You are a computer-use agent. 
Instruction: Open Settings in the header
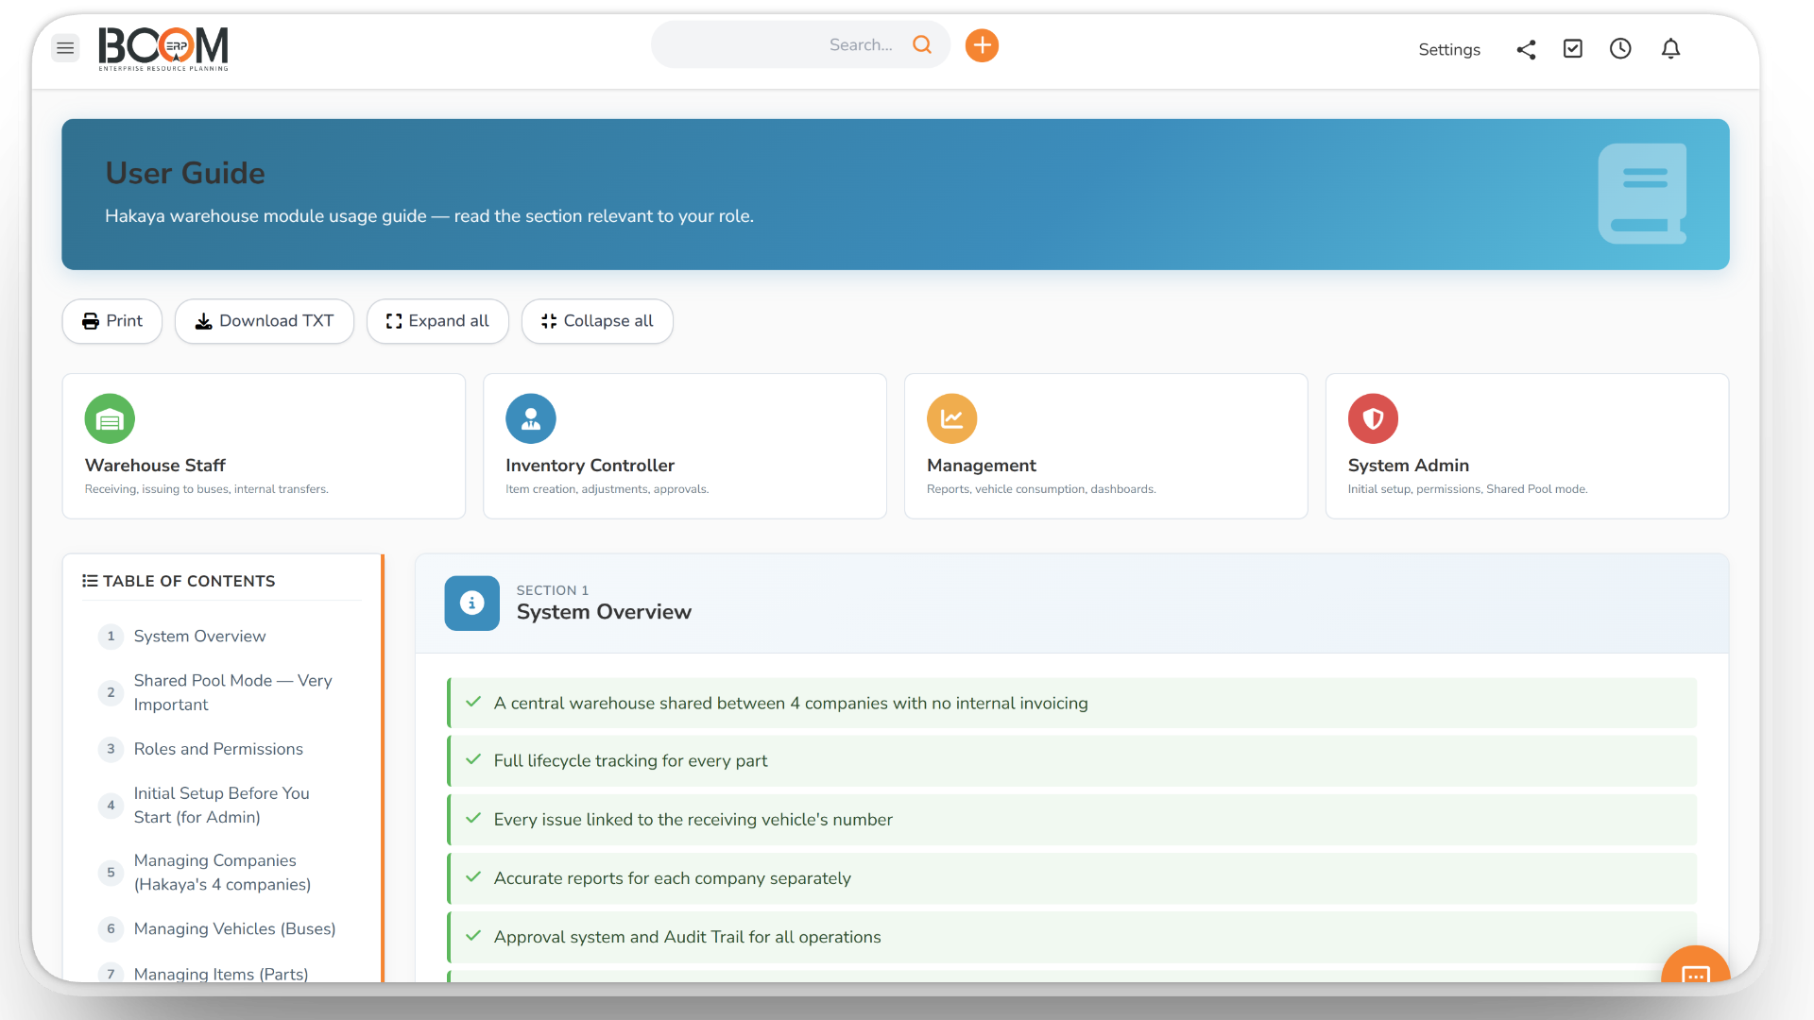click(x=1449, y=49)
